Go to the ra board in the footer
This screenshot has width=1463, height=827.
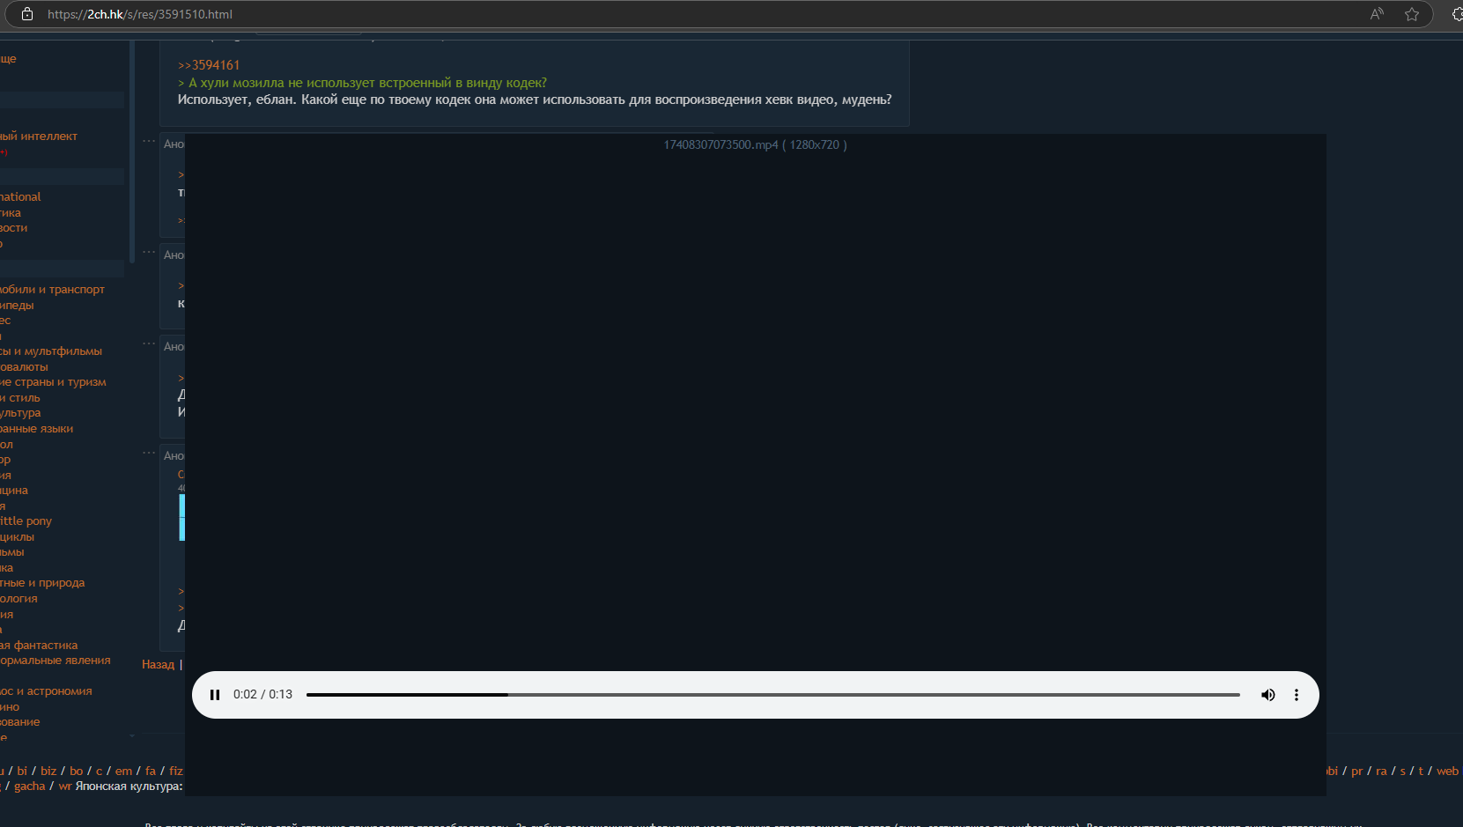(x=1381, y=771)
